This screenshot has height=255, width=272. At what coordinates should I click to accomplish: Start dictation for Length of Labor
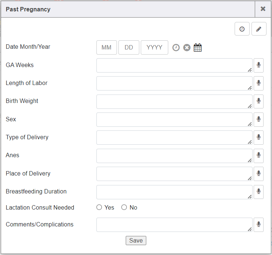click(x=258, y=83)
